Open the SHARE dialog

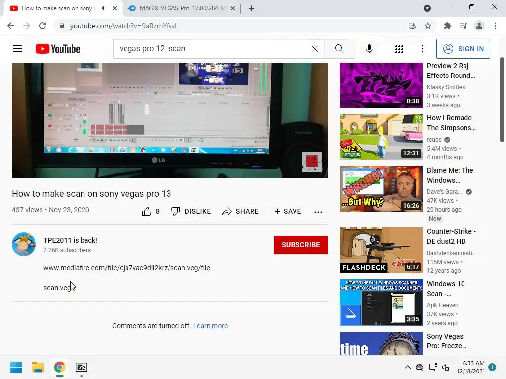point(241,211)
